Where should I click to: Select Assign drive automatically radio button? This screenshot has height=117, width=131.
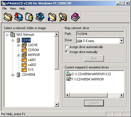point(67,47)
